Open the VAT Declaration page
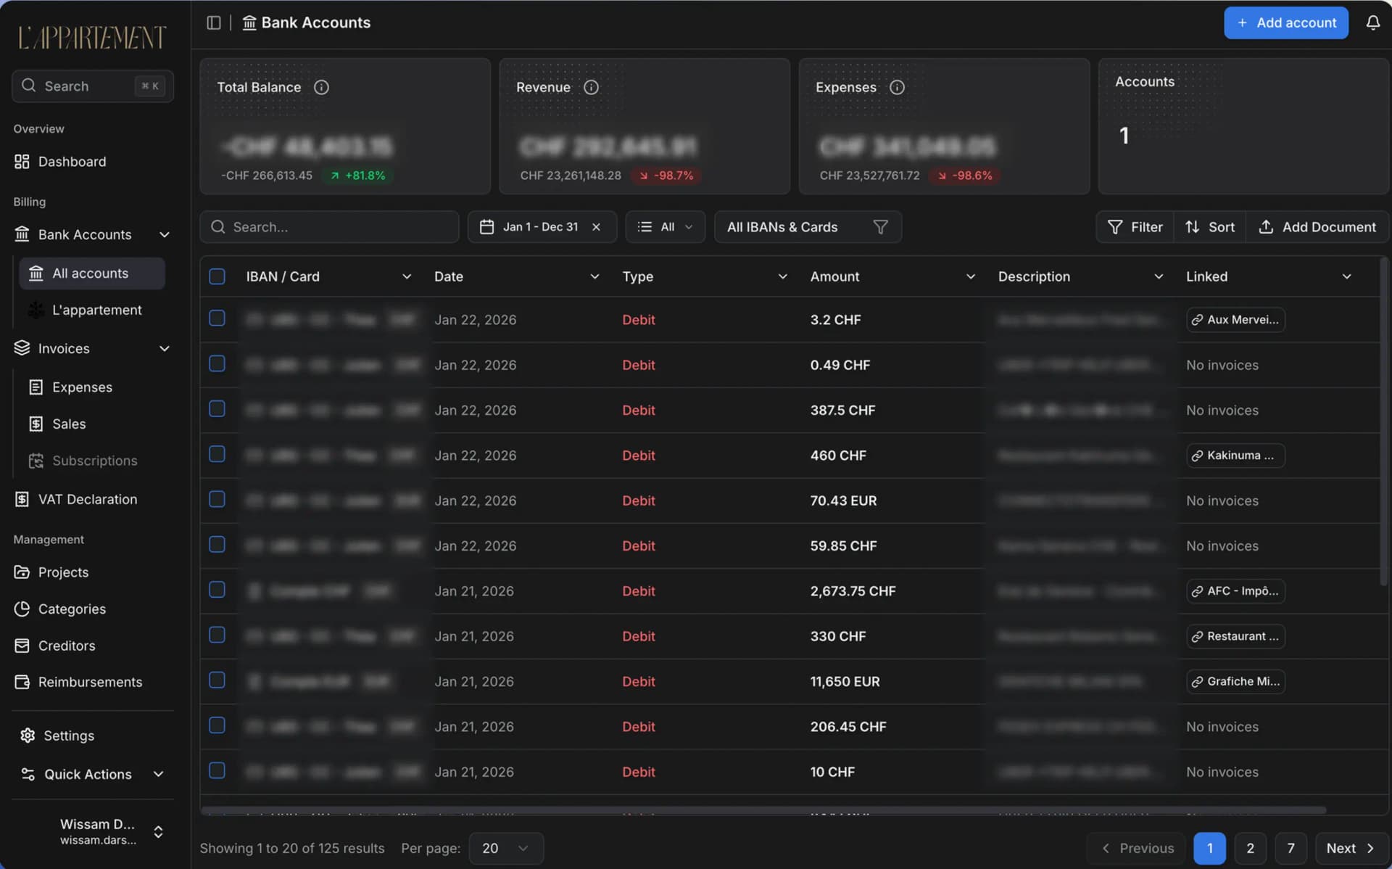The image size is (1392, 869). [87, 499]
